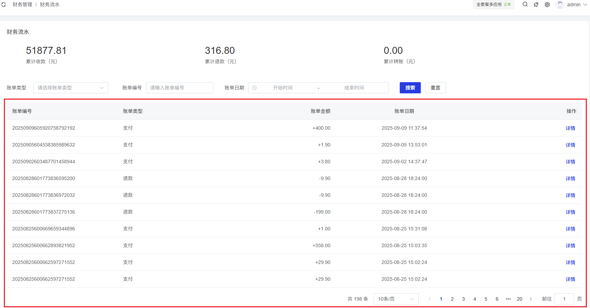Viewport: 590px width, 308px height.
Task: Go to page 3 in pagination
Action: tap(464, 299)
